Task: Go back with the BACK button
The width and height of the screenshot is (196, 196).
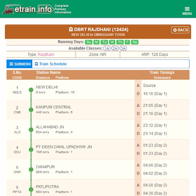Action: 180,30
